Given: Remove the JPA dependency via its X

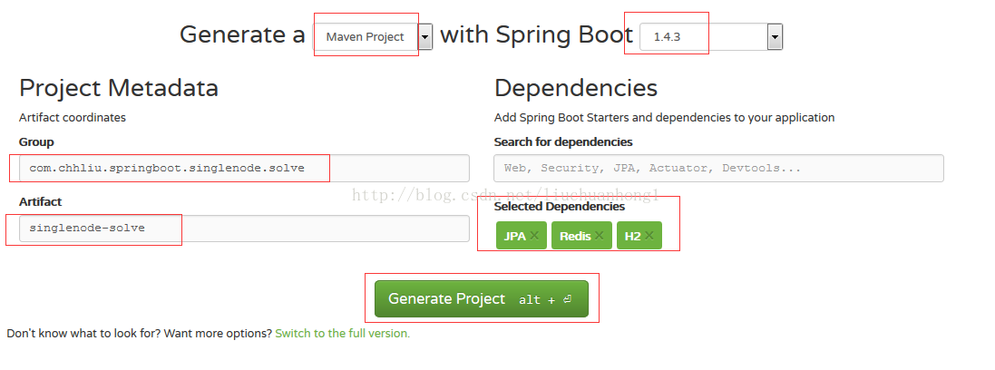Looking at the screenshot, I should pyautogui.click(x=534, y=236).
